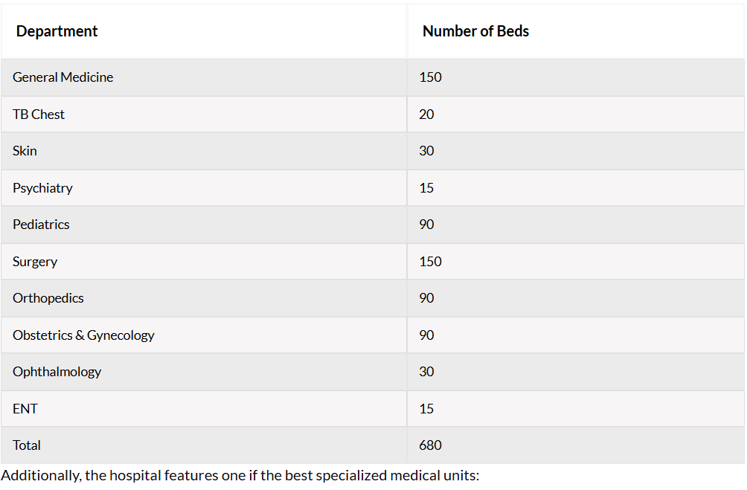747x490 pixels.
Task: Click the 680 total beds value
Action: tap(430, 445)
